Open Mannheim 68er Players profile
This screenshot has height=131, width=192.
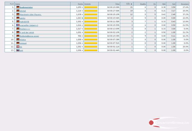[x=31, y=14]
